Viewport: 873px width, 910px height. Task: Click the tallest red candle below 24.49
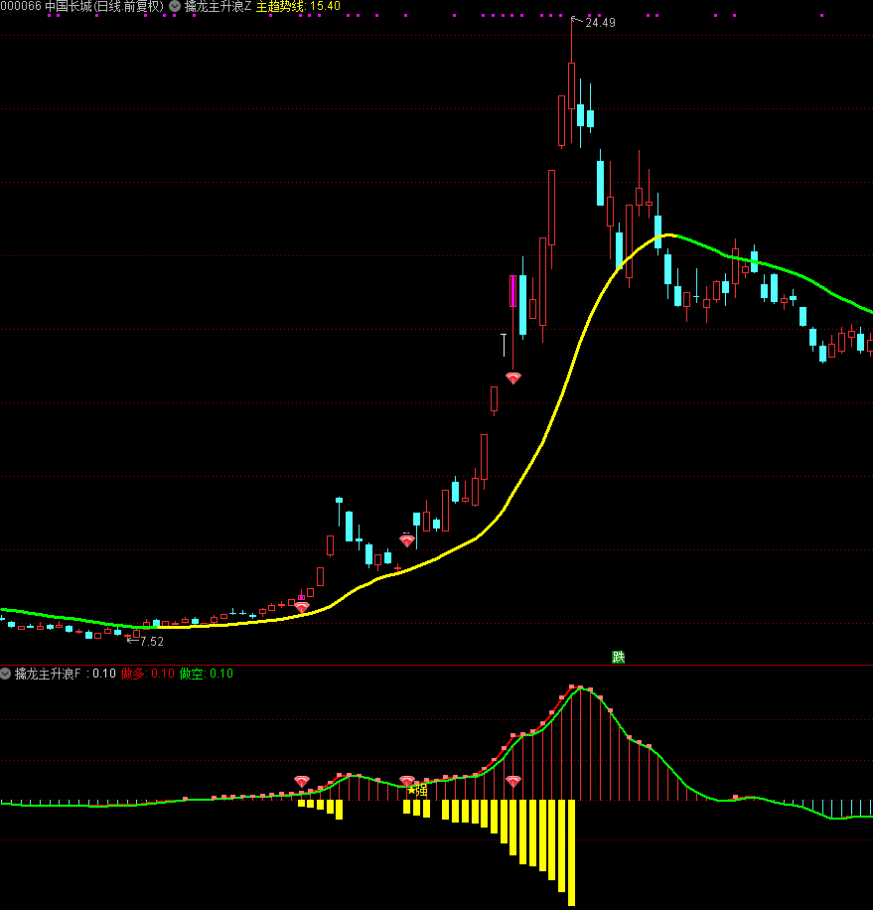[571, 103]
